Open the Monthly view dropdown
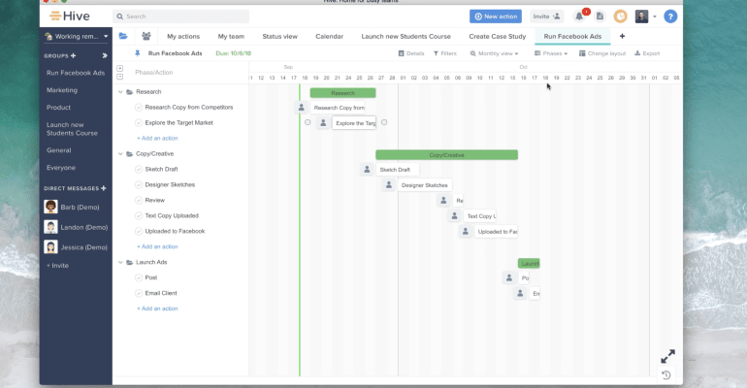Viewport: 747px width, 388px height. [x=494, y=53]
